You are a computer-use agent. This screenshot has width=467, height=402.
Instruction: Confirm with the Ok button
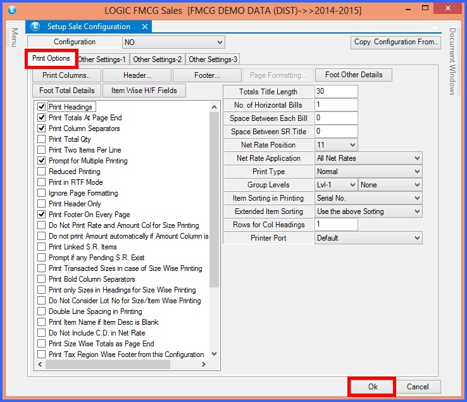tap(372, 387)
